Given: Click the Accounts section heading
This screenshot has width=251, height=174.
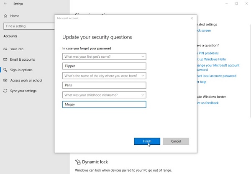Looking at the screenshot, I should [10, 36].
